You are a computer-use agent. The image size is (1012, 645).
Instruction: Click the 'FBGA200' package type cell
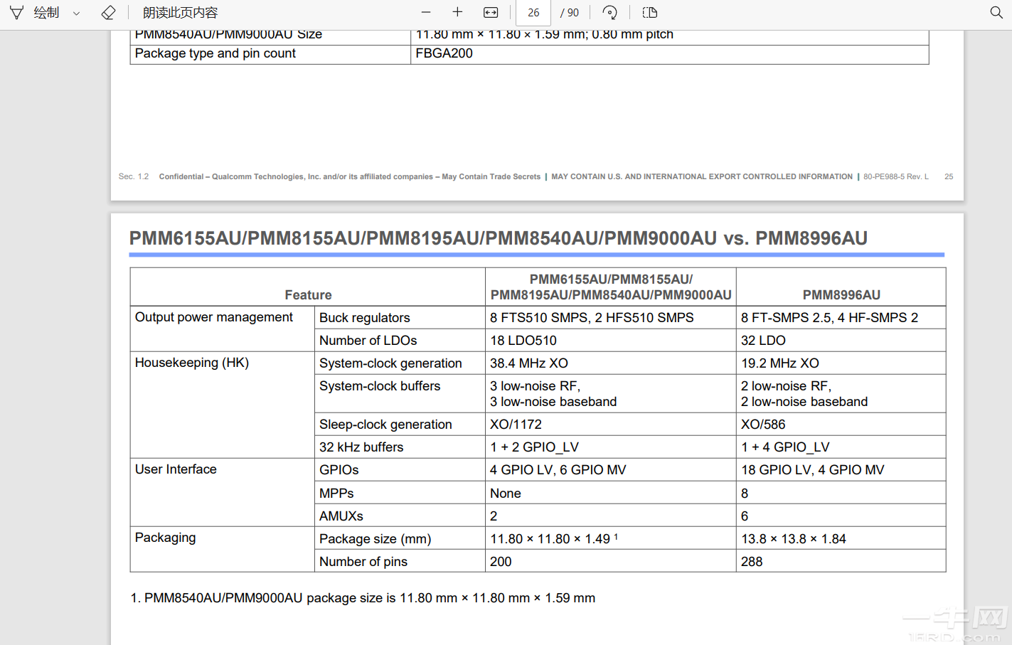444,53
